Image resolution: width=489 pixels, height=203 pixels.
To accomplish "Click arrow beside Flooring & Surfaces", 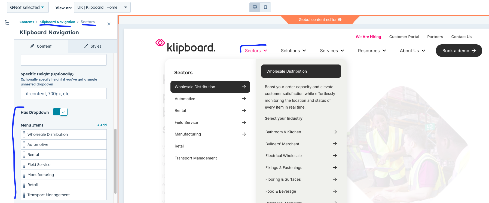I will tap(335, 179).
